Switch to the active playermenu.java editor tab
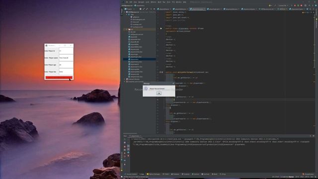Viewport: 318px width, 179px height. [x=198, y=9]
